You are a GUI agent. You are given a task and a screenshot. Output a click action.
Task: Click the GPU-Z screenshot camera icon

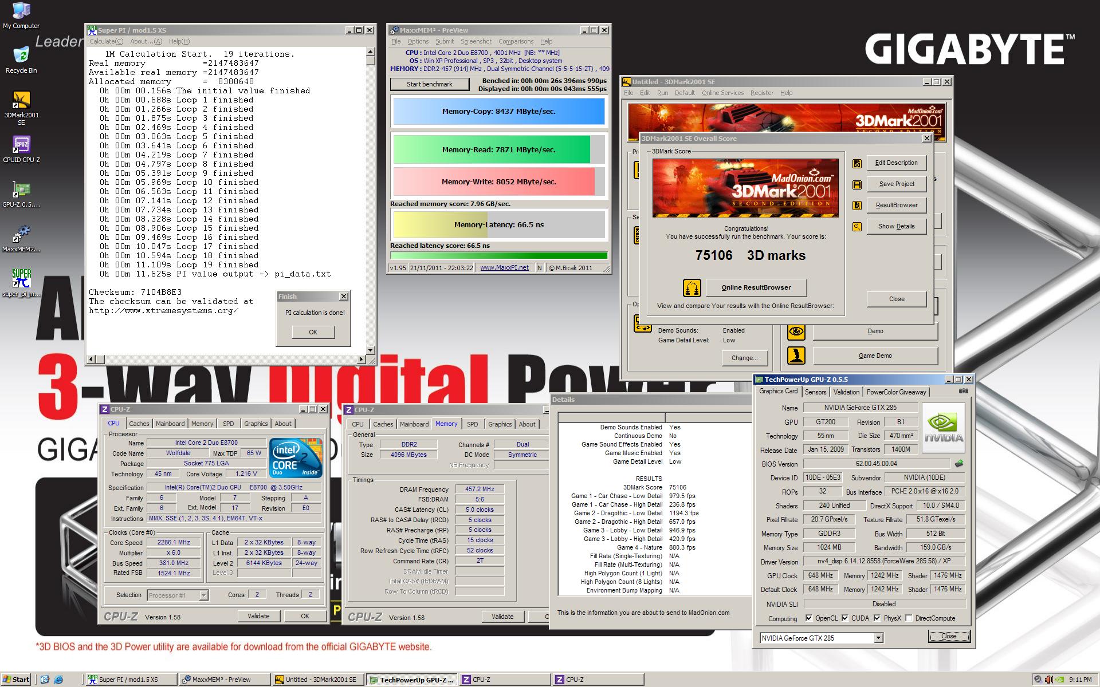(x=964, y=392)
